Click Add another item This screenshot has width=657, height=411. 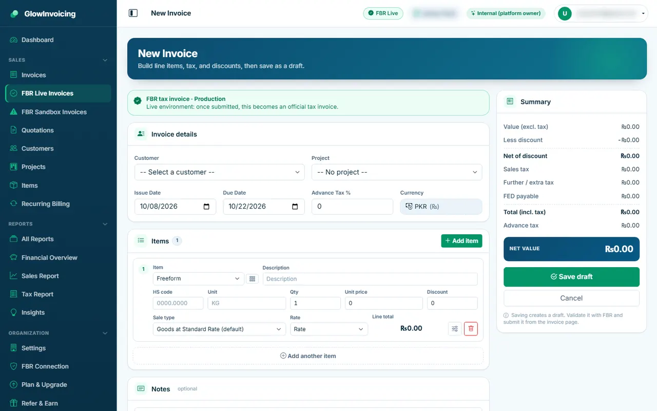pyautogui.click(x=308, y=356)
